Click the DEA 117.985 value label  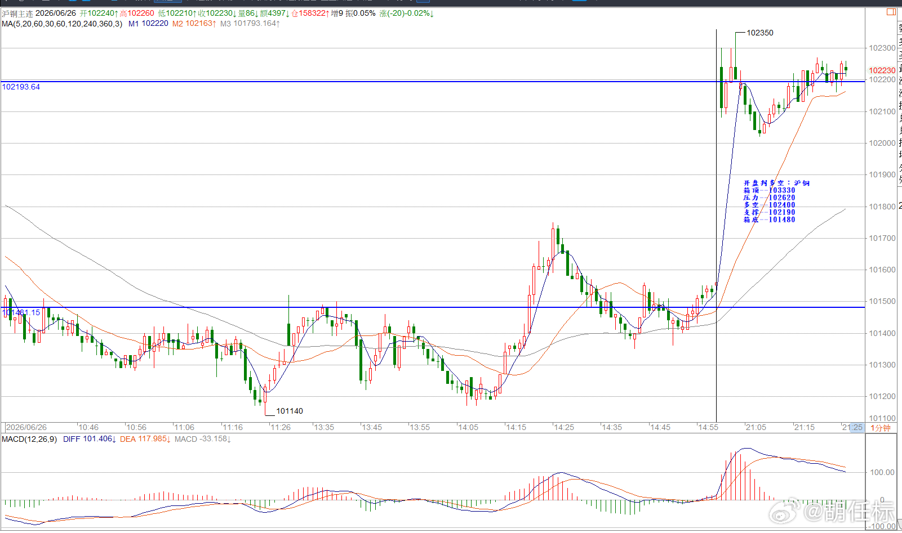pos(145,439)
